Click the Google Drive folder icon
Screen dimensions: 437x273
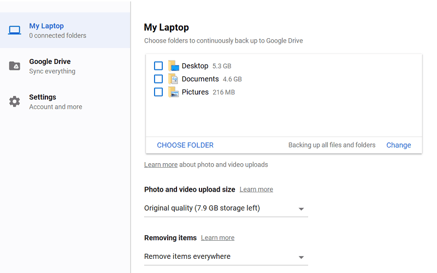pos(15,66)
